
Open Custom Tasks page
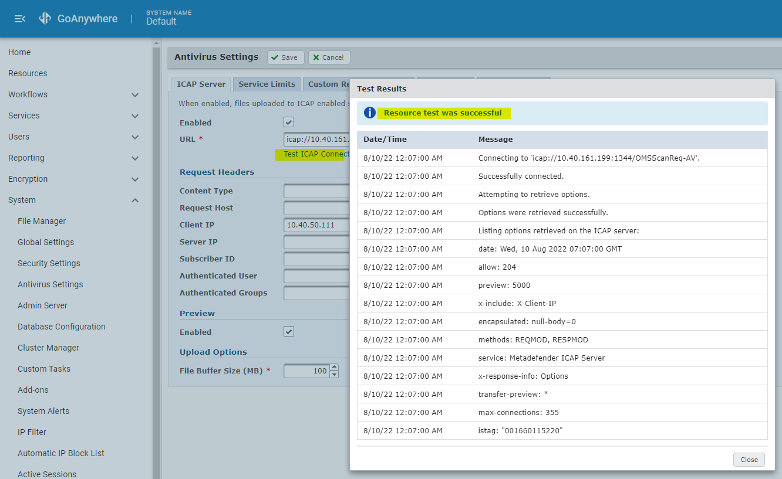tap(44, 369)
